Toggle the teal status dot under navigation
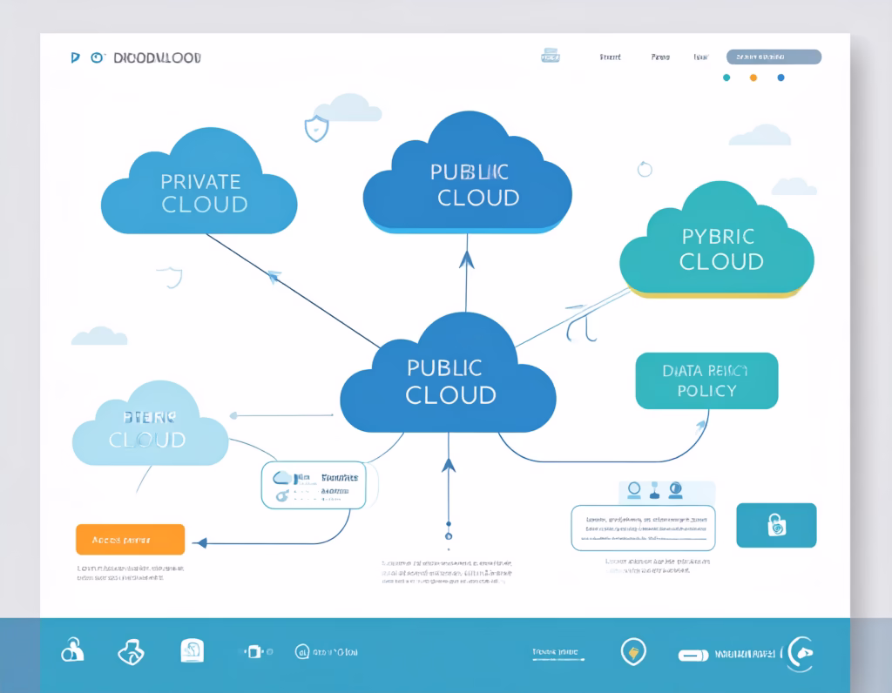Viewport: 892px width, 693px height. pos(727,77)
